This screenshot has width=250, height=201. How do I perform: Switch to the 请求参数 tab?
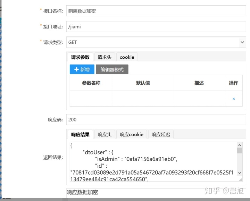tap(80, 57)
